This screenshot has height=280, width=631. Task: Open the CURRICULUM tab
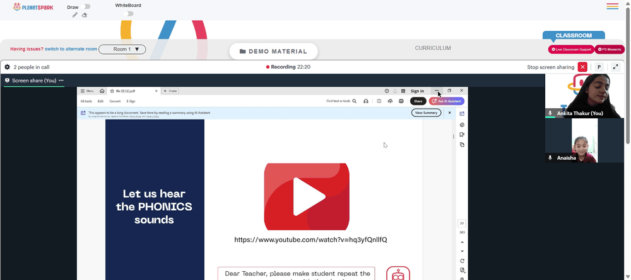pos(433,48)
